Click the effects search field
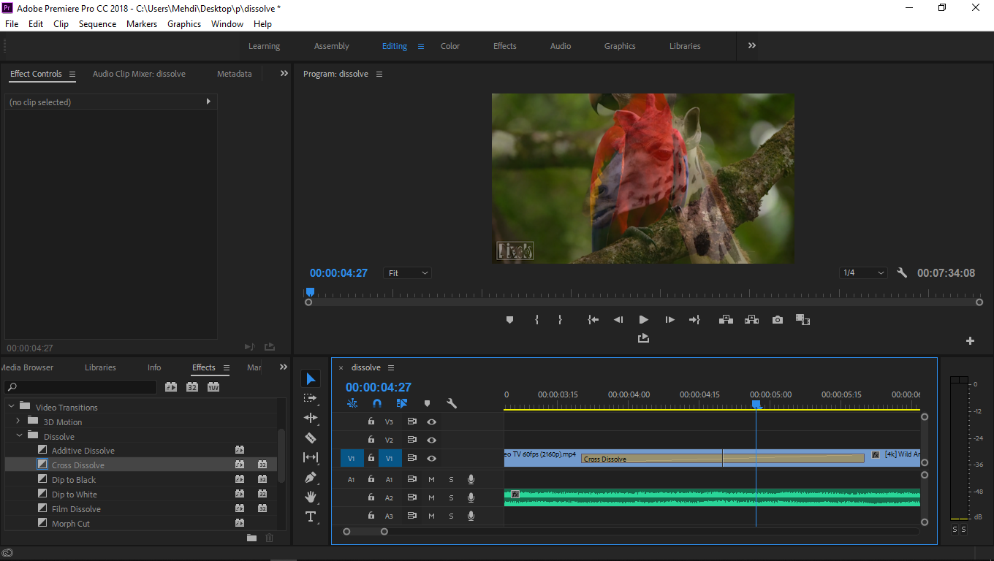Image resolution: width=994 pixels, height=561 pixels. pos(80,387)
